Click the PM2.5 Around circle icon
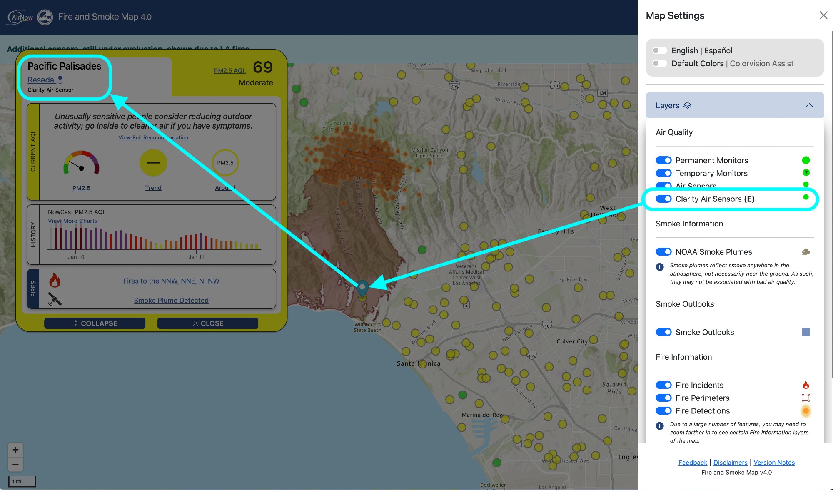Screen dimensions: 833x490 (x=225, y=163)
